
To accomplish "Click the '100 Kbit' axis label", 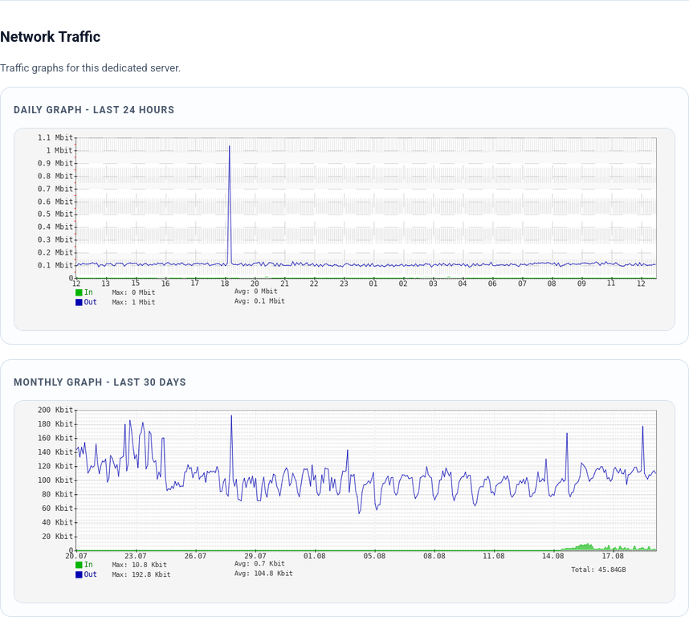I will [x=55, y=480].
